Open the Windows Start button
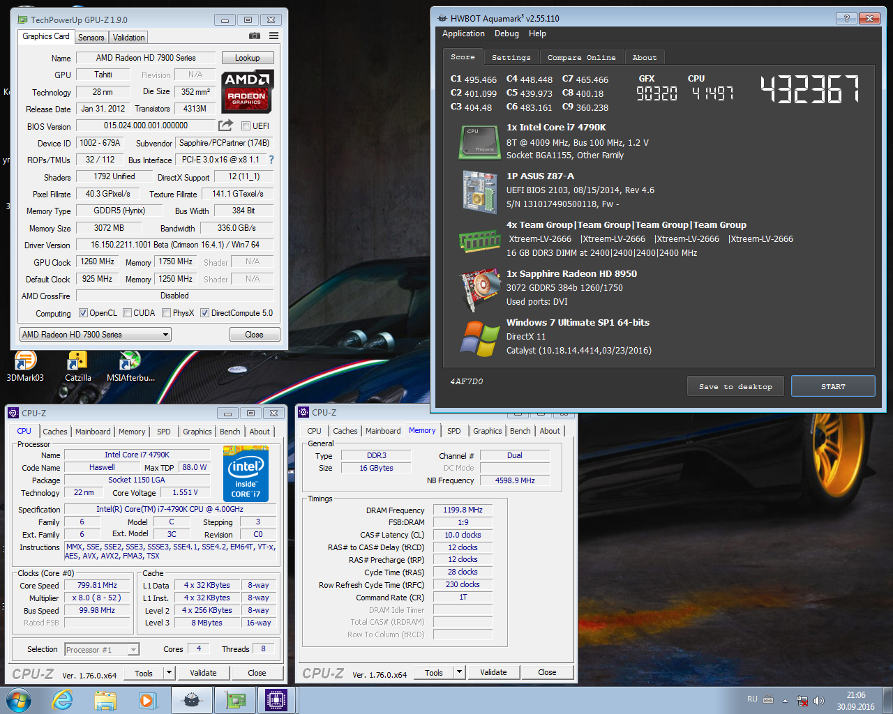 19,700
